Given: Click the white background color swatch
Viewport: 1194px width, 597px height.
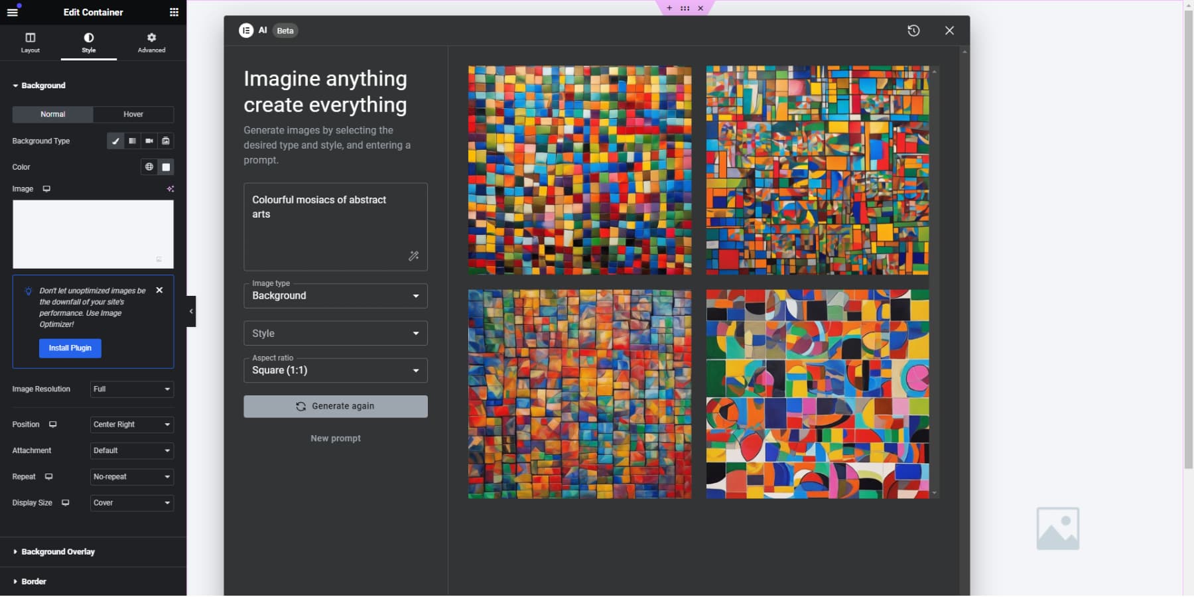Looking at the screenshot, I should [166, 167].
